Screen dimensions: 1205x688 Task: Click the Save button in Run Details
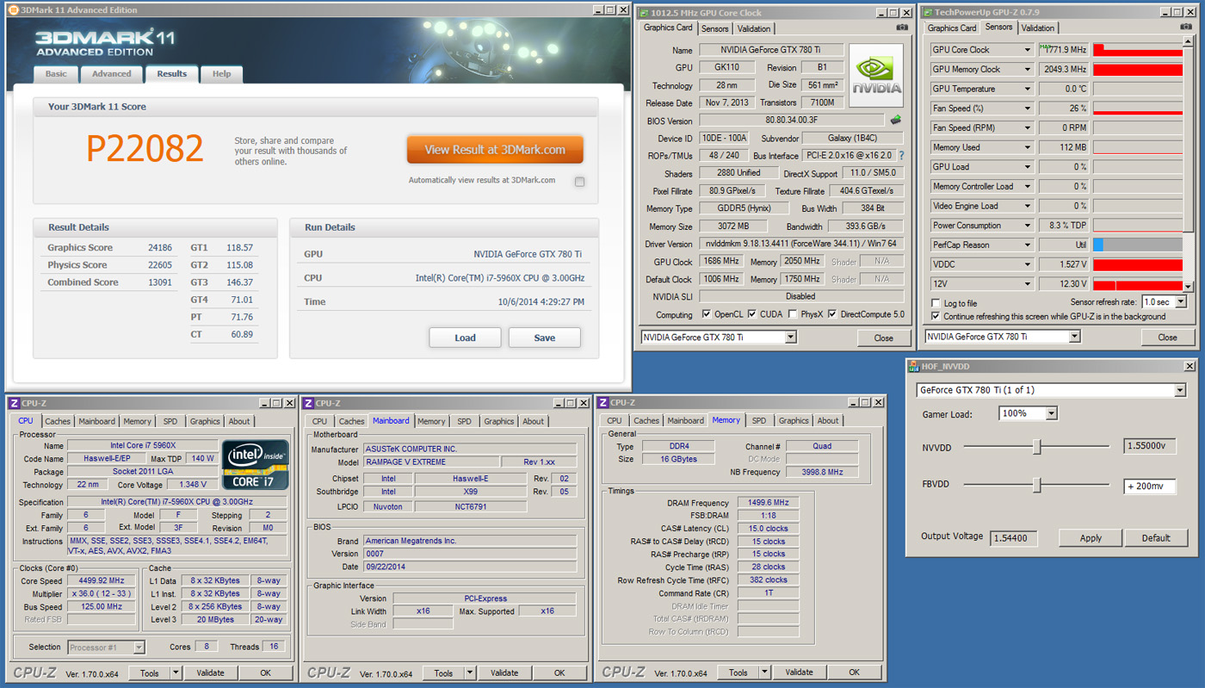tap(544, 338)
